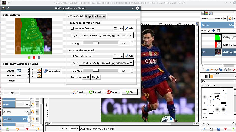The image size is (236, 132).
Task: Click New for the discard mask
Action: tap(119, 56)
